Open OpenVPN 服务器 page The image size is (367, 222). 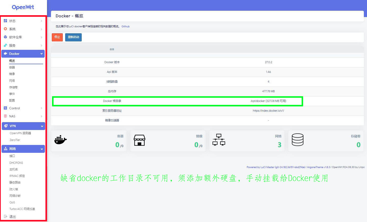(20, 133)
